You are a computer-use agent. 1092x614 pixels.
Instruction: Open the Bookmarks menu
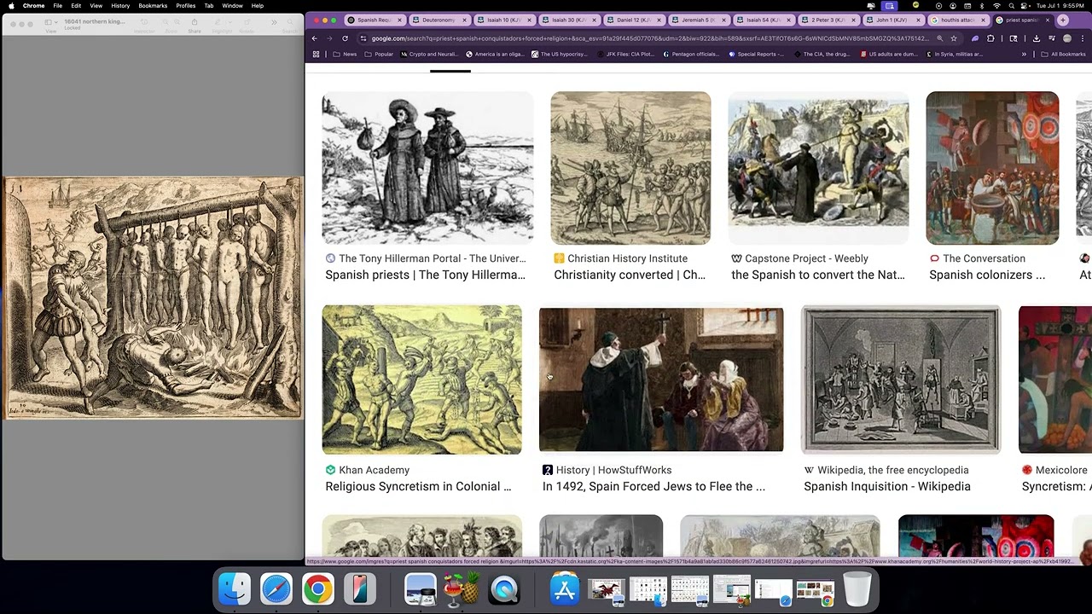[x=153, y=6]
